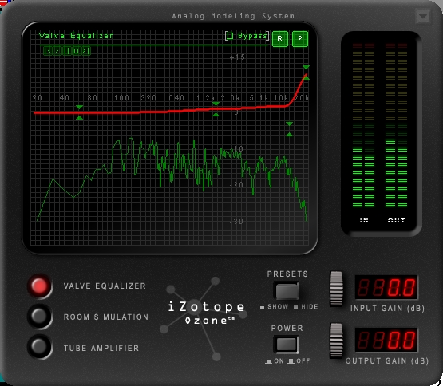This screenshot has height=386, width=443.
Task: Click the 'TUBE AMPLIFIER' module label
Action: click(101, 349)
